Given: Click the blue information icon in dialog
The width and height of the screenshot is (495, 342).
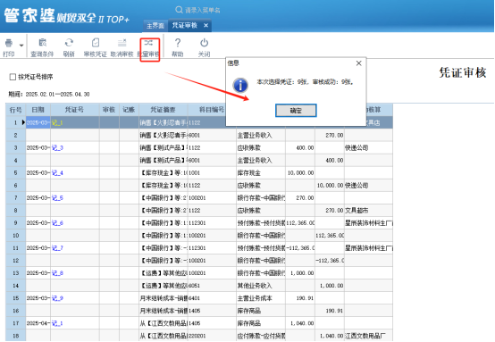Looking at the screenshot, I should [240, 85].
